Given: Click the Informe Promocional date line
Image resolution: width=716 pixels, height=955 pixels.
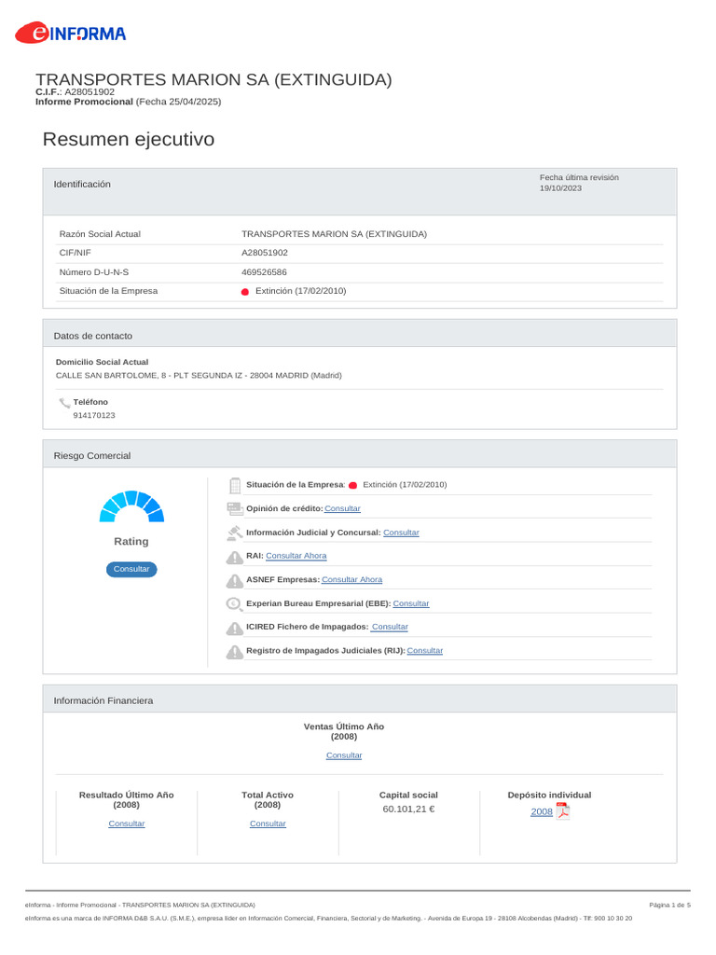Looking at the screenshot, I should (x=128, y=102).
